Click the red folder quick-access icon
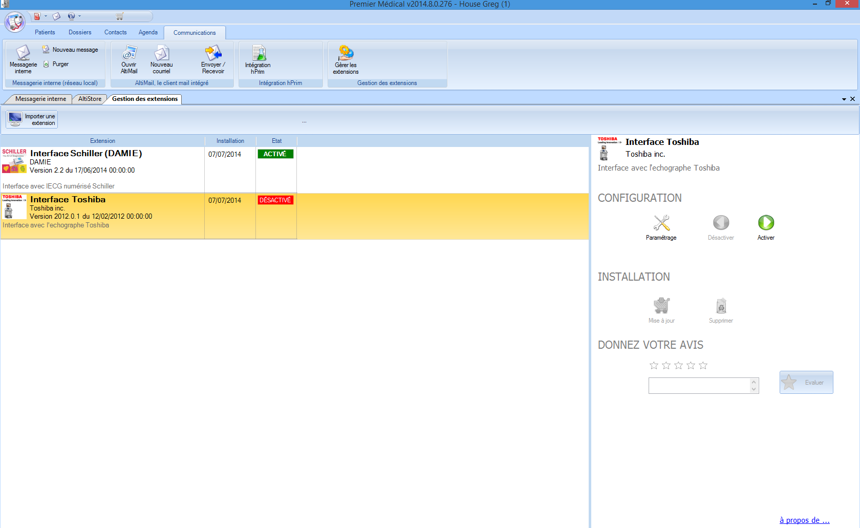 (x=37, y=16)
